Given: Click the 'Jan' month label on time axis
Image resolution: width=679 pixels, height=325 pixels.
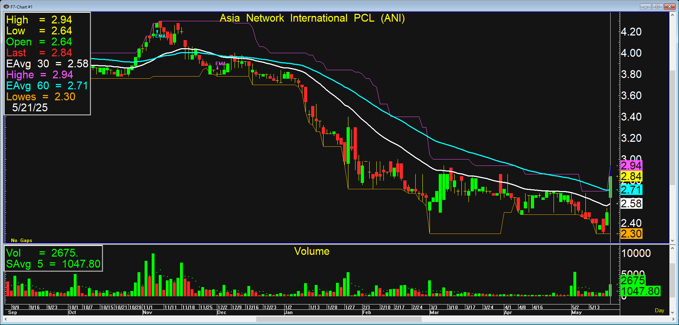Looking at the screenshot, I should pos(289,312).
